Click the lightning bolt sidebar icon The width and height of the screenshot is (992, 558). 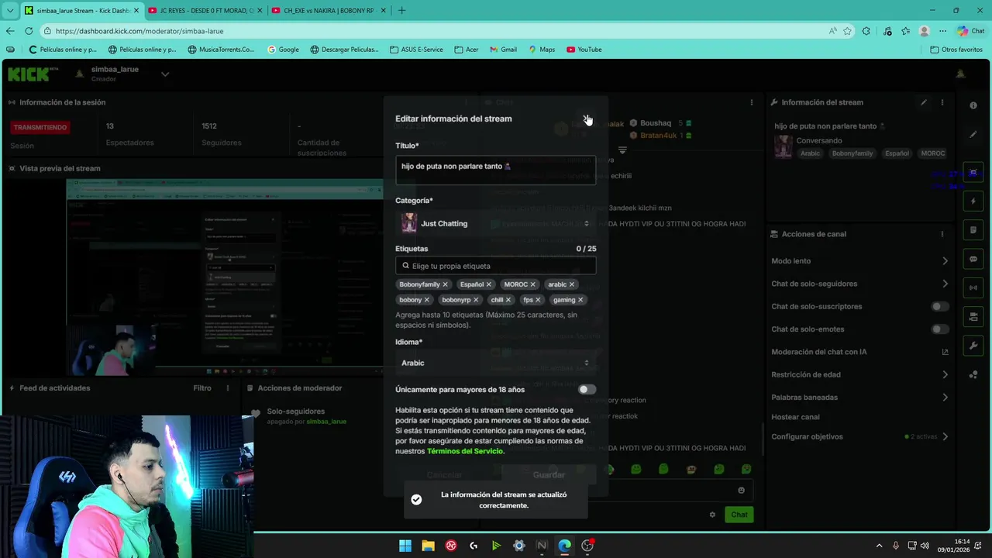point(973,201)
